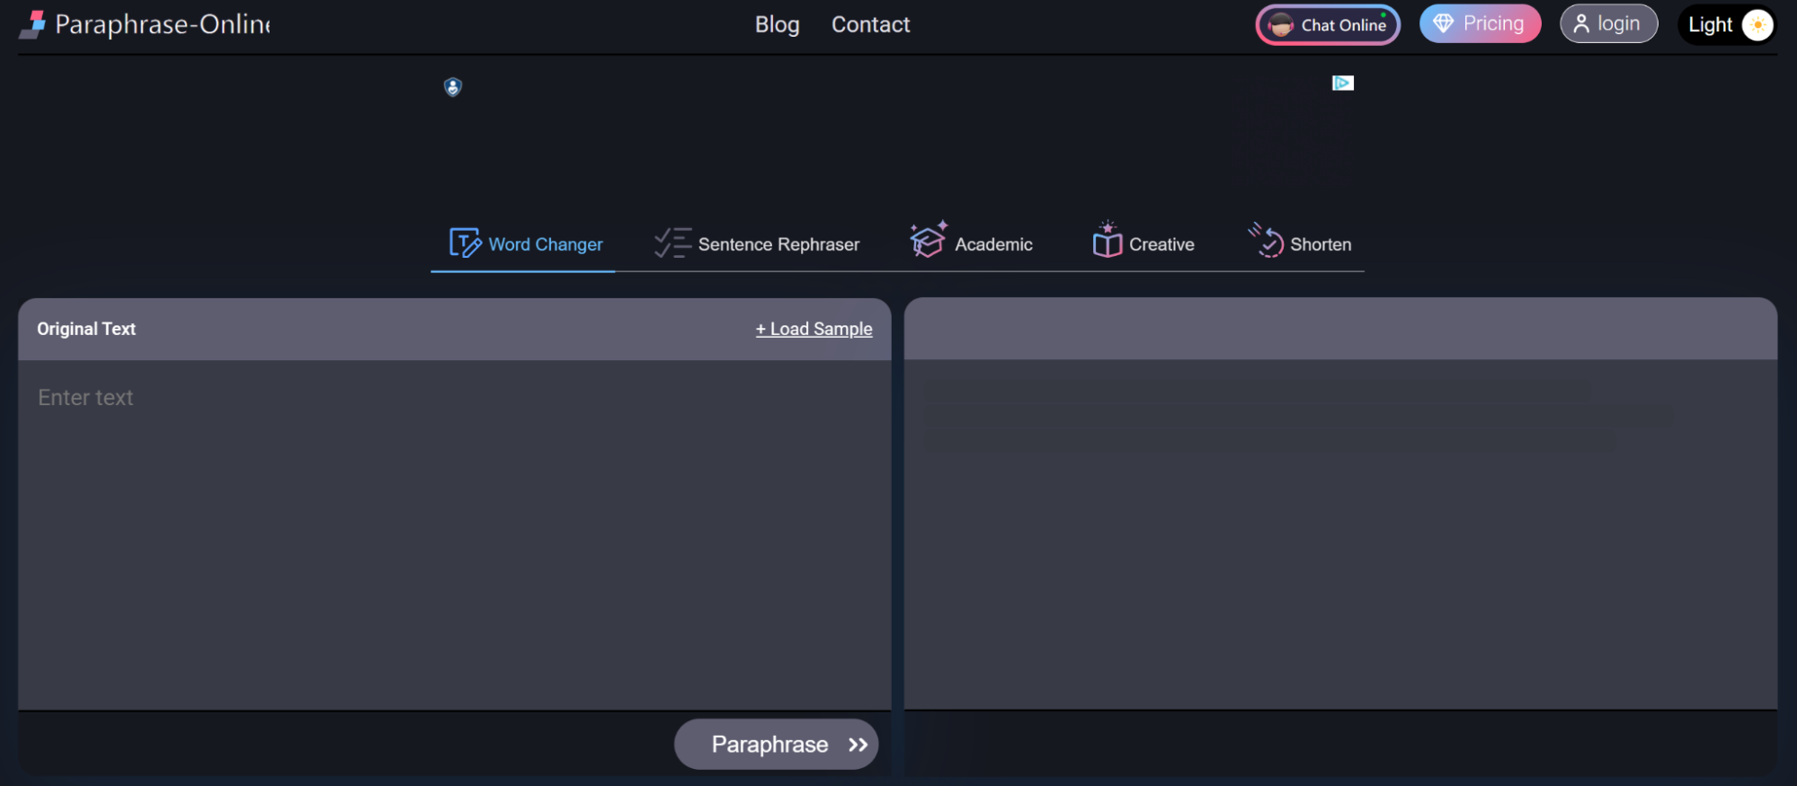The width and height of the screenshot is (1797, 786).
Task: Click the Paraphrase-Online logo icon
Action: (x=33, y=24)
